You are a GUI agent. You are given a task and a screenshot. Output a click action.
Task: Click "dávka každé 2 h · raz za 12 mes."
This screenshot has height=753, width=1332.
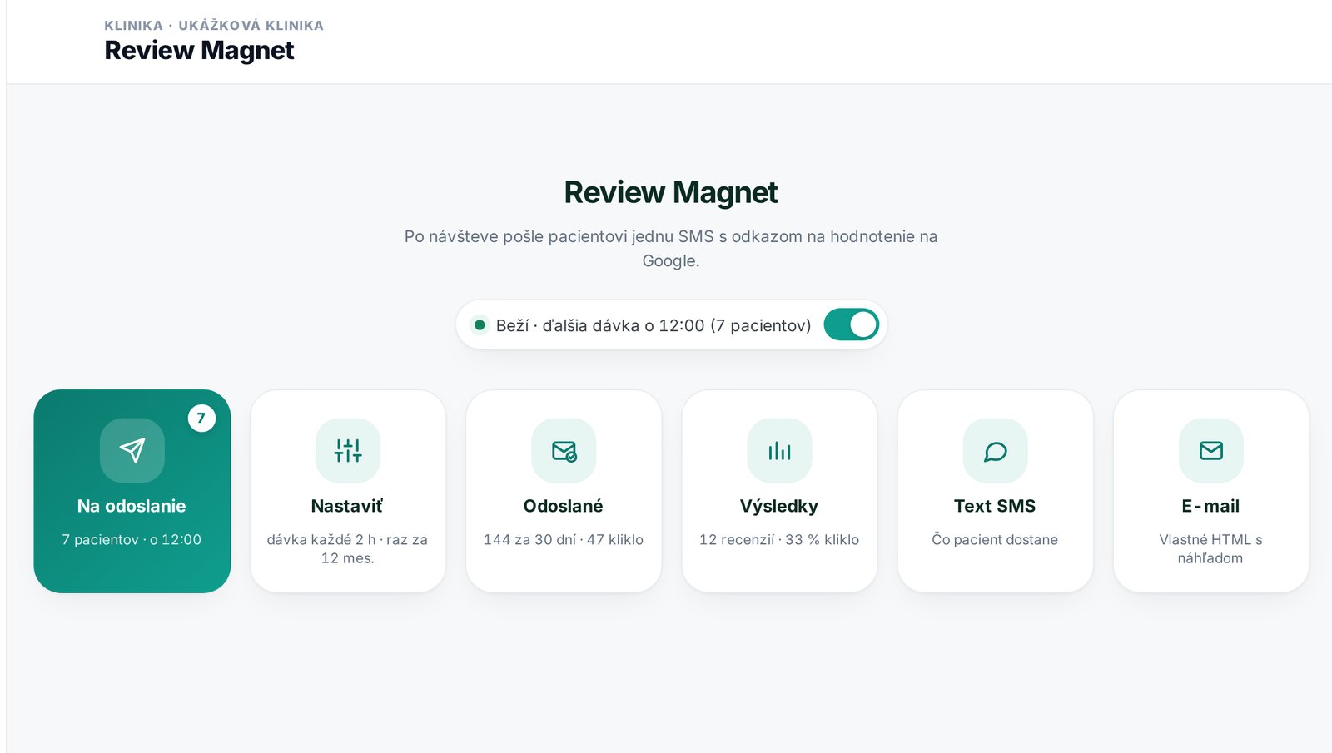tap(347, 549)
